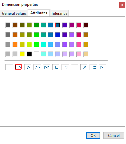Choose the bright orange color swatch
This screenshot has width=126, height=144.
click(15, 44)
